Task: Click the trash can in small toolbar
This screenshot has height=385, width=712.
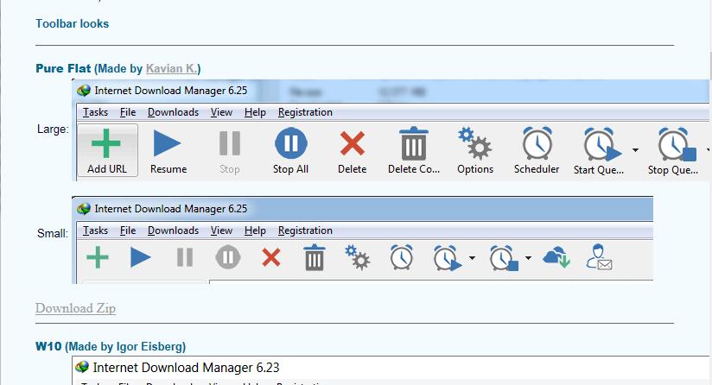Action: tap(315, 257)
